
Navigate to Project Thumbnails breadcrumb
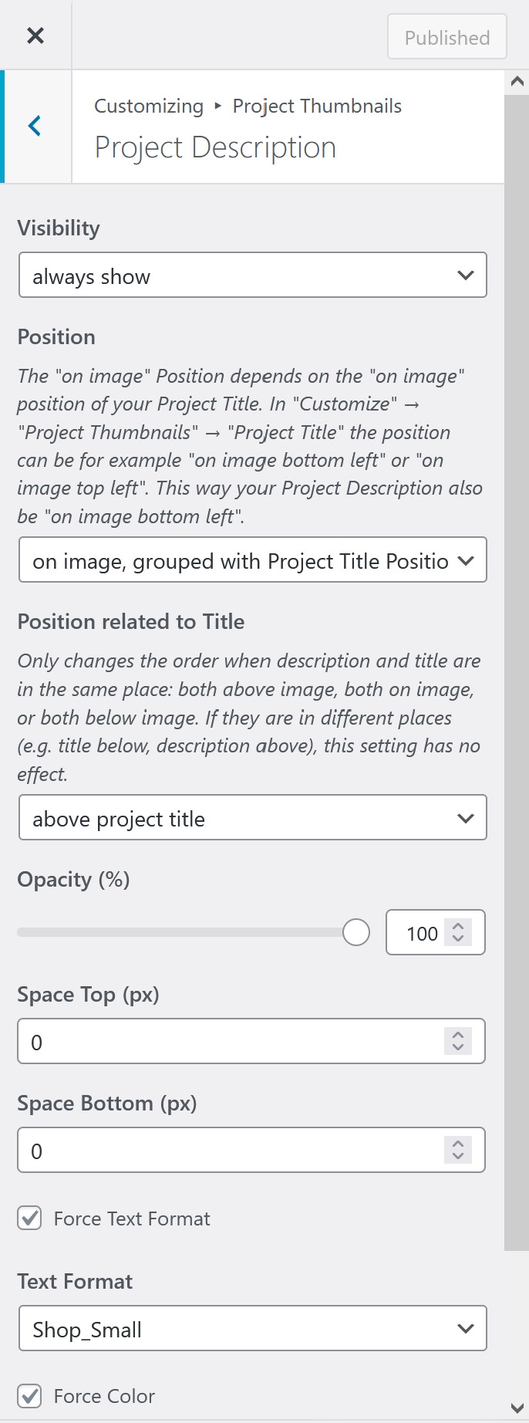coord(317,106)
